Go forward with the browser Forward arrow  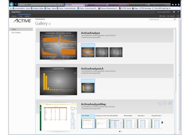tap(16, 4)
